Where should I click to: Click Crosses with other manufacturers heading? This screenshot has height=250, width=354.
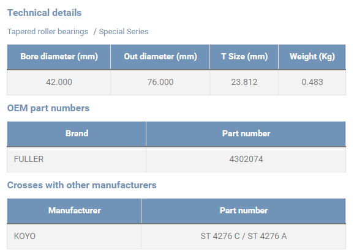pos(81,185)
